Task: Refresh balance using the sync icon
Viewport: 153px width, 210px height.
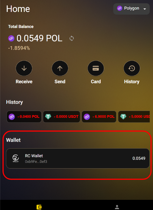Action: coord(72,38)
